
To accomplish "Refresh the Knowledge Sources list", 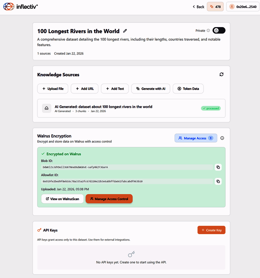I will pyautogui.click(x=221, y=74).
